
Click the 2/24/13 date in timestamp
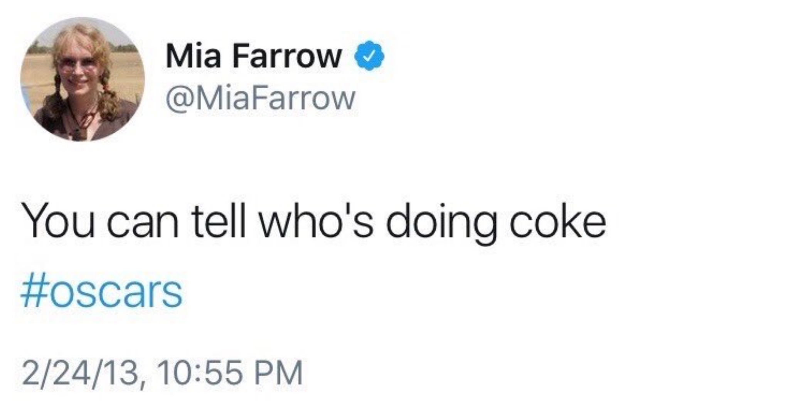coord(80,373)
